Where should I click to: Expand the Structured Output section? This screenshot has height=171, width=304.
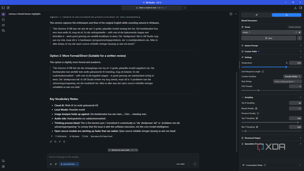tap(271, 138)
